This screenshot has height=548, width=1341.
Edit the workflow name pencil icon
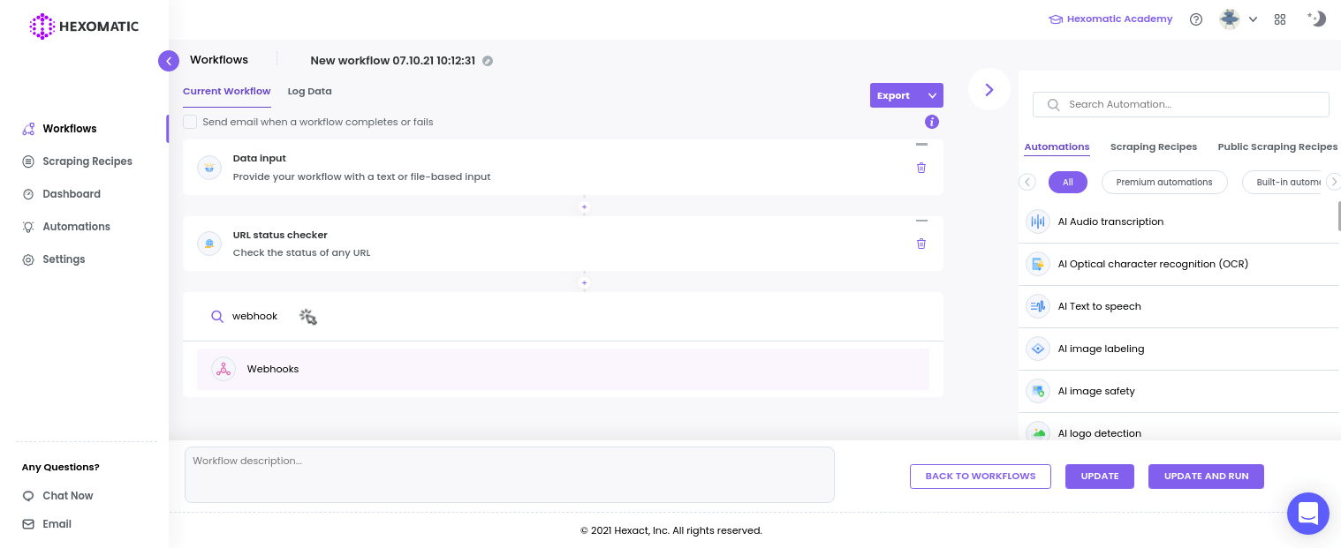488,61
